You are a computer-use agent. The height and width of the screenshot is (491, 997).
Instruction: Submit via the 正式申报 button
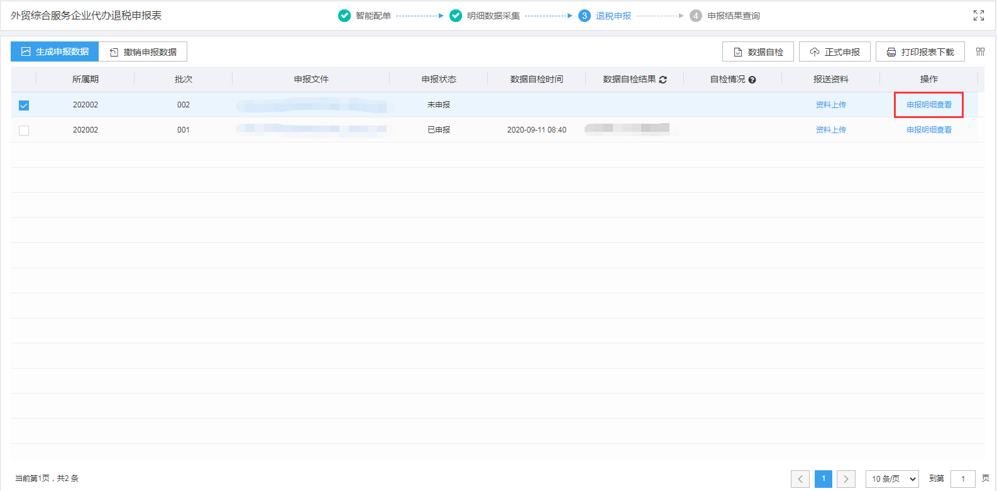[x=834, y=52]
